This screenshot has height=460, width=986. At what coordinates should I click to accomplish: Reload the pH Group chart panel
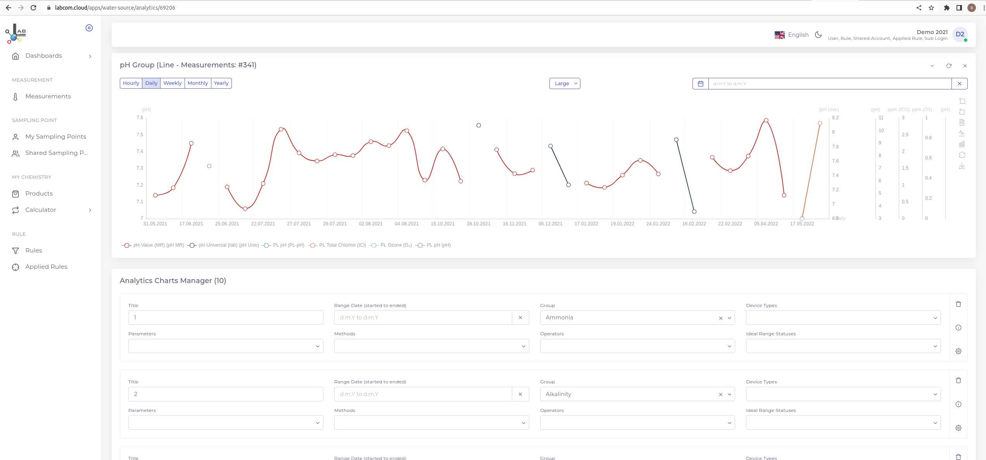pyautogui.click(x=949, y=66)
